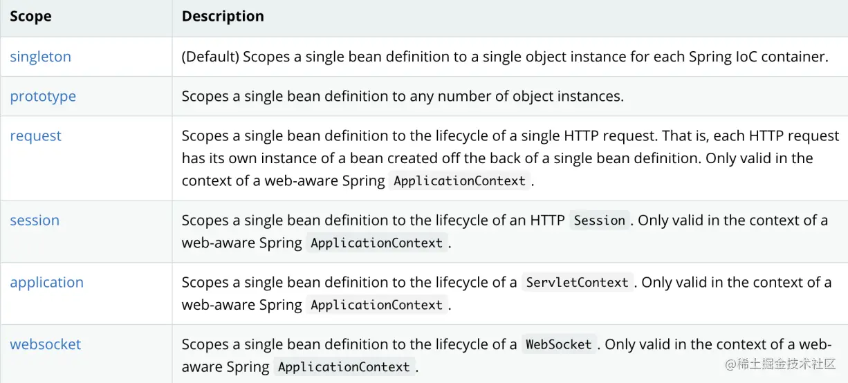Click the WebSocket code snippet

pyautogui.click(x=558, y=344)
